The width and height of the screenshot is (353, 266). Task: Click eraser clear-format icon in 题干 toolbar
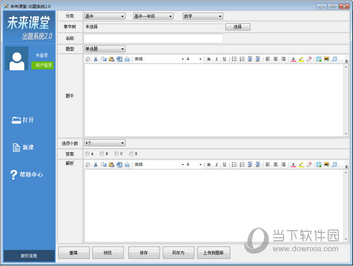click(x=309, y=59)
